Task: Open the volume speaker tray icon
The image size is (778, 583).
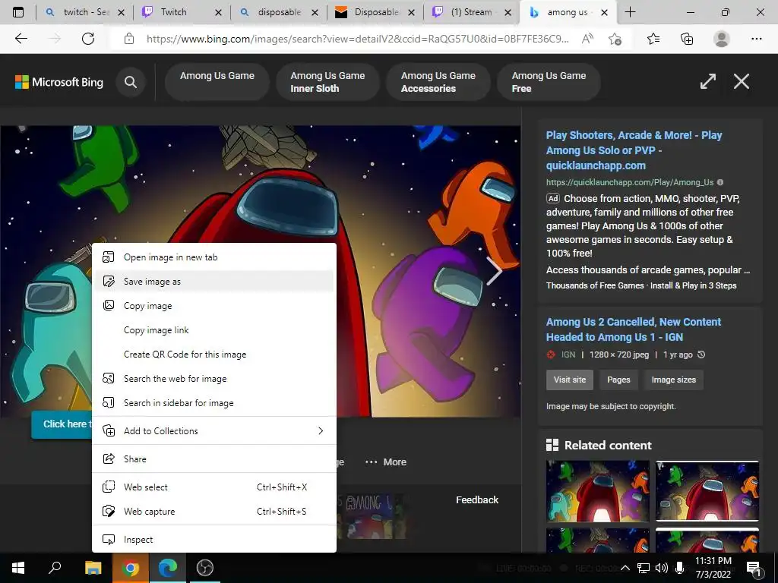Action: [x=661, y=568]
